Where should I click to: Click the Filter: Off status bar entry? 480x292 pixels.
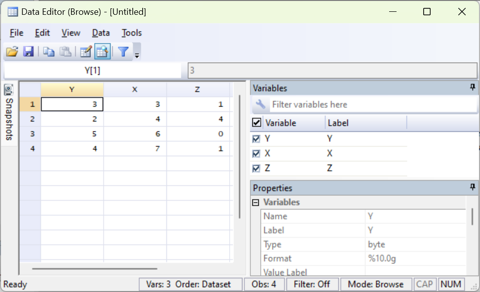(312, 284)
